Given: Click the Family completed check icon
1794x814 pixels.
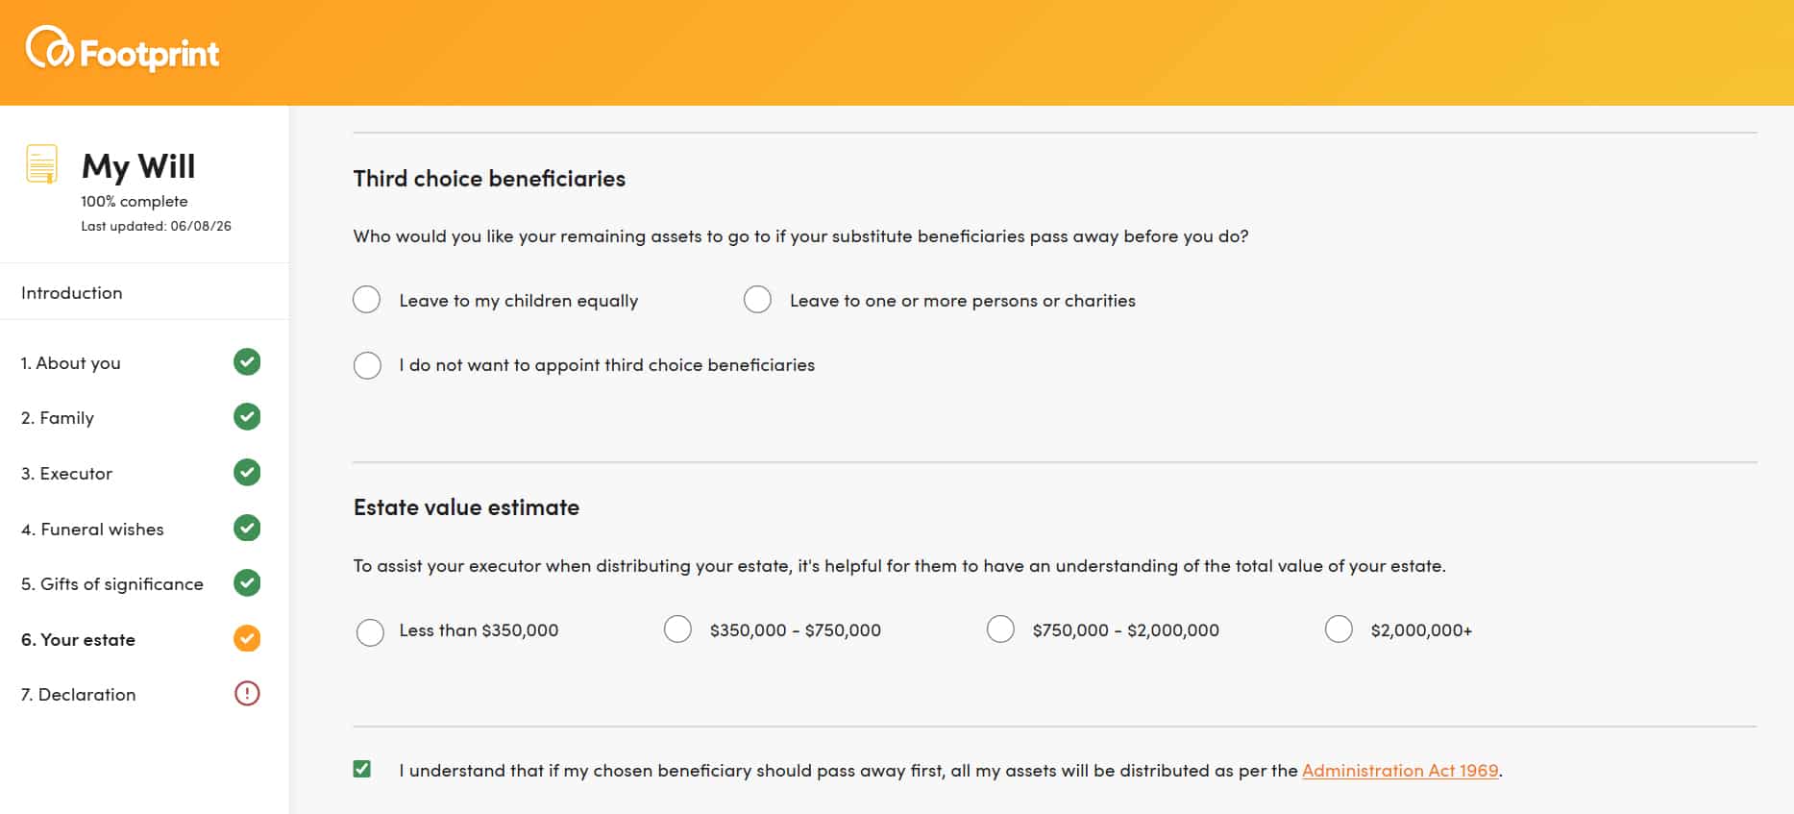Looking at the screenshot, I should [247, 417].
